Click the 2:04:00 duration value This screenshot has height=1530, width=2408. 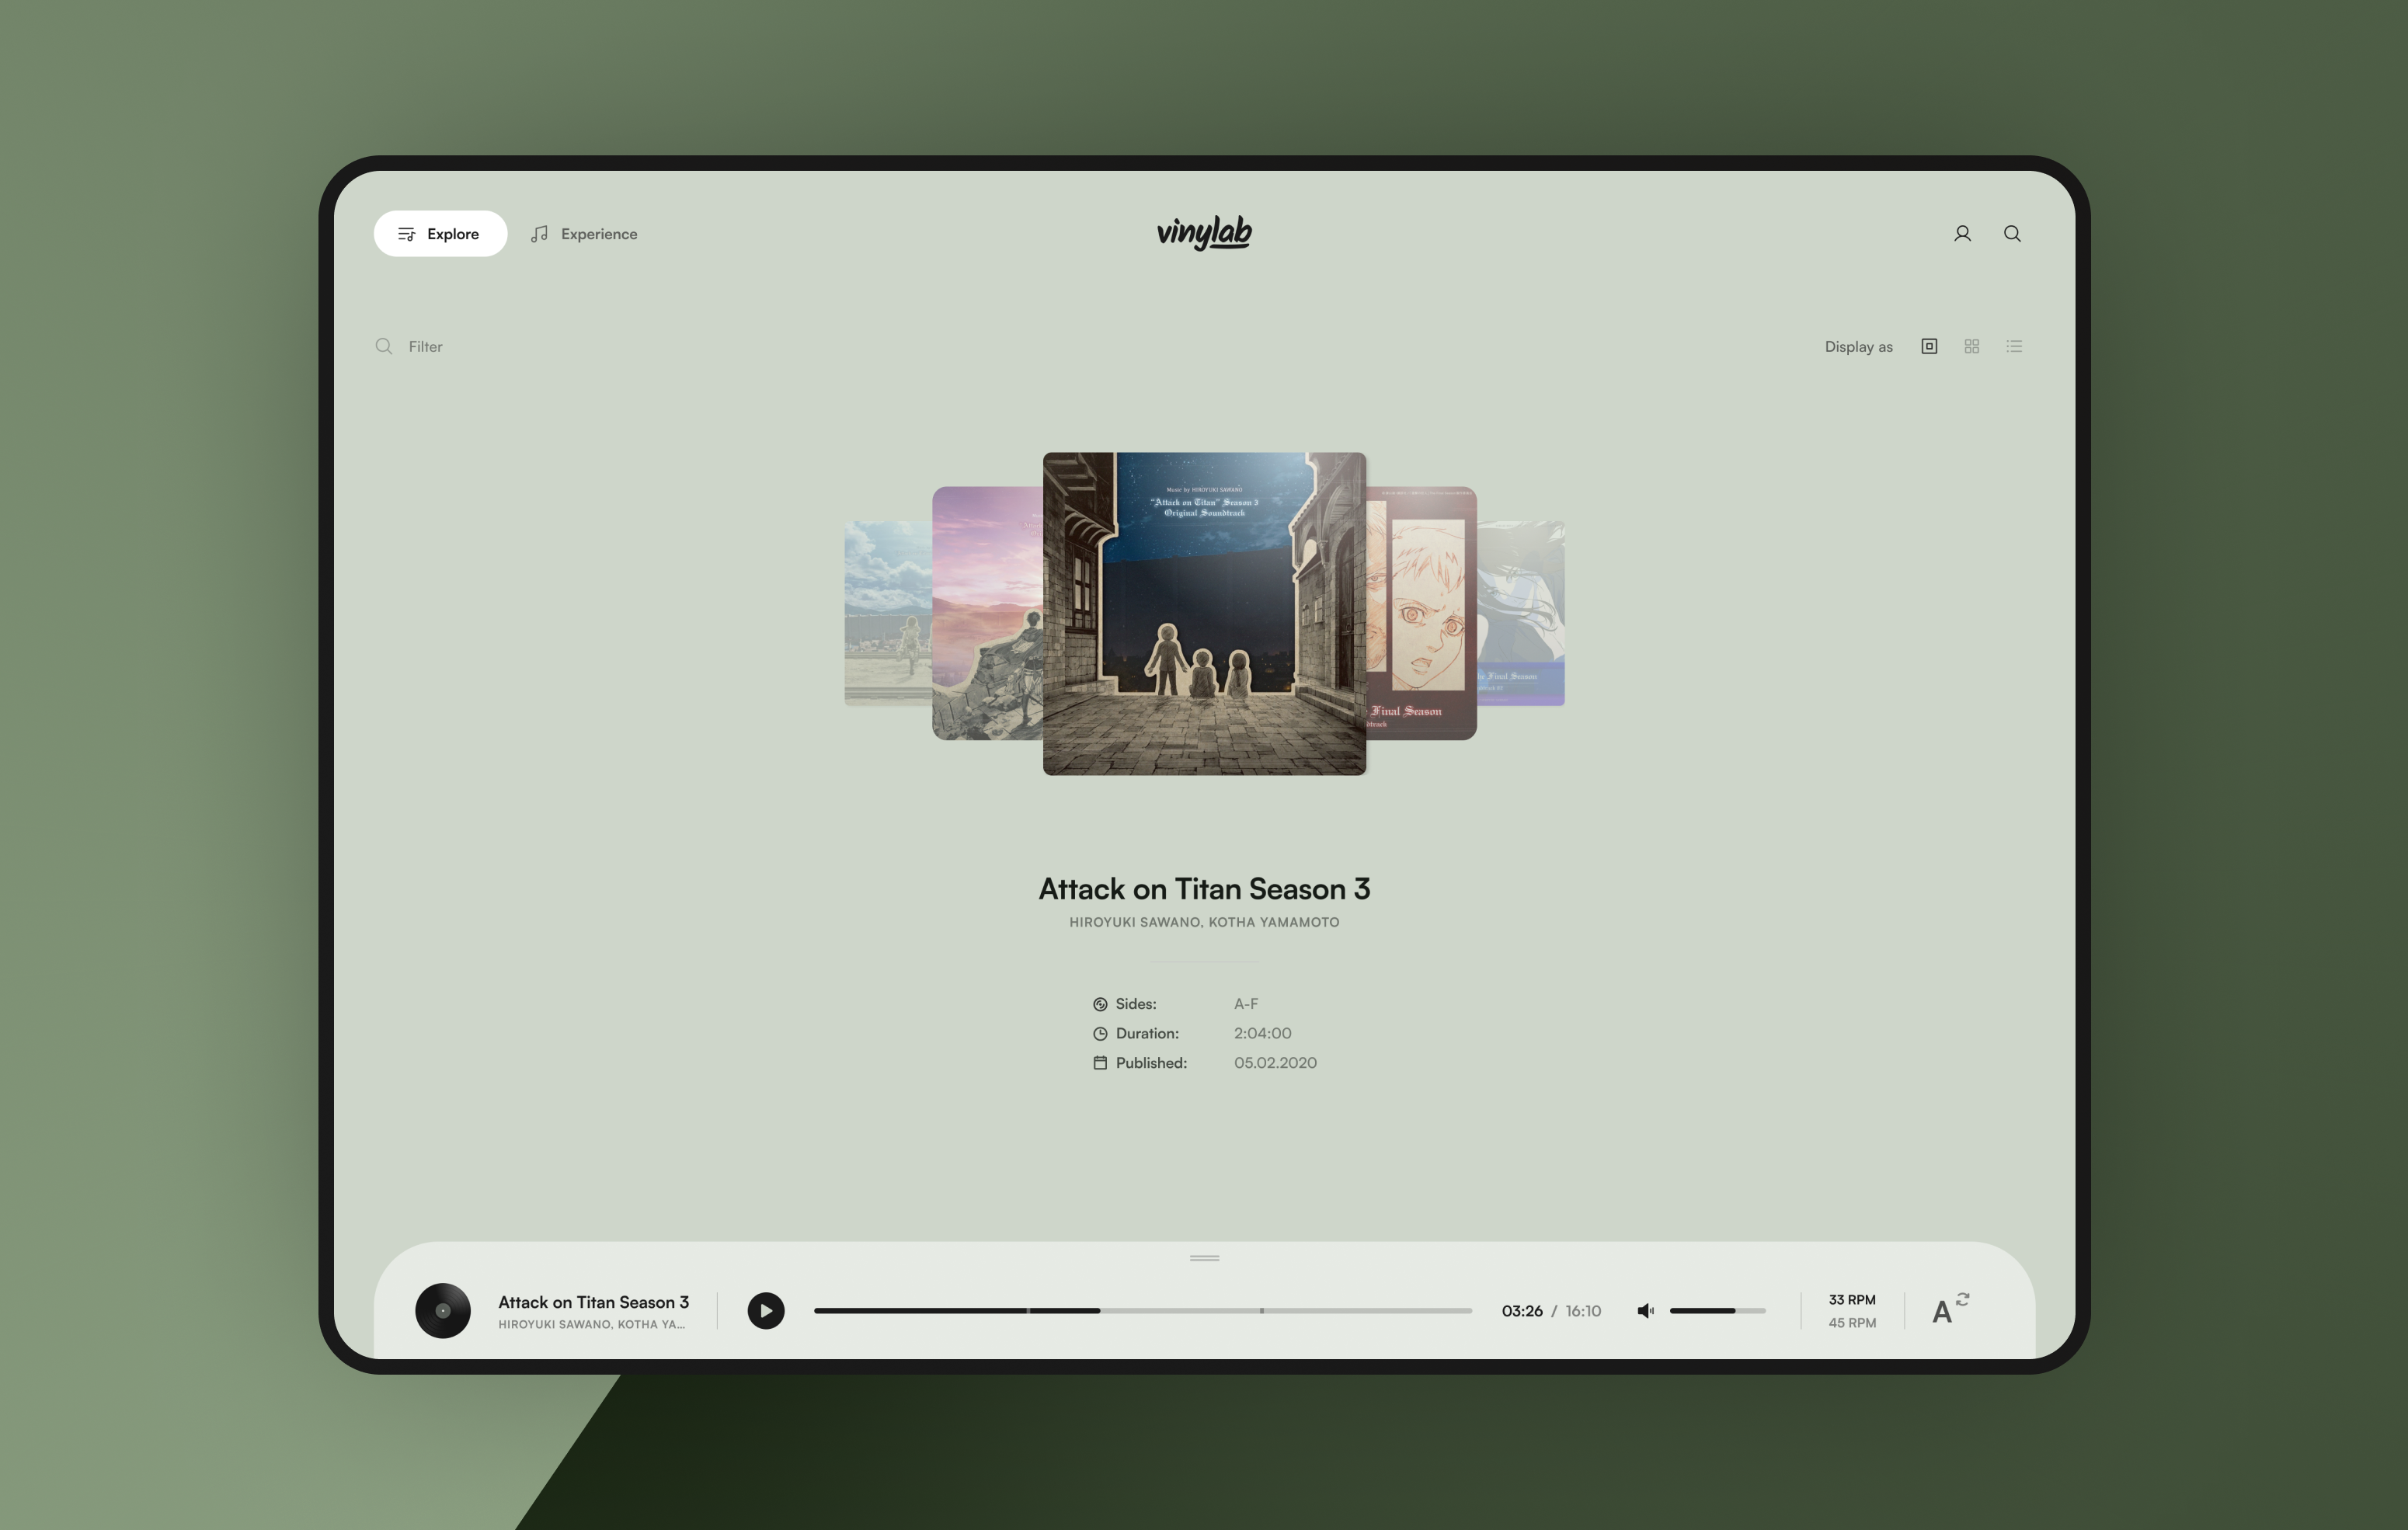pyautogui.click(x=1262, y=1033)
